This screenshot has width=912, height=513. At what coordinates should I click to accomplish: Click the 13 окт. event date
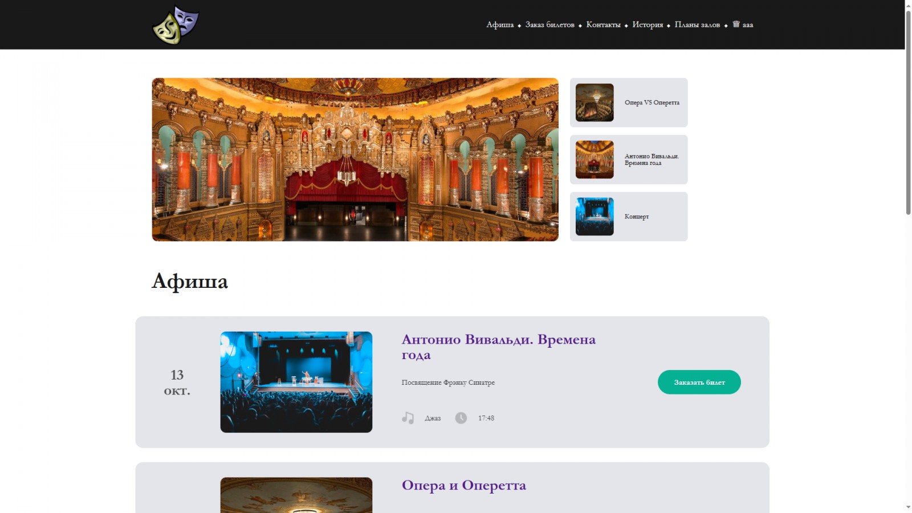(177, 382)
